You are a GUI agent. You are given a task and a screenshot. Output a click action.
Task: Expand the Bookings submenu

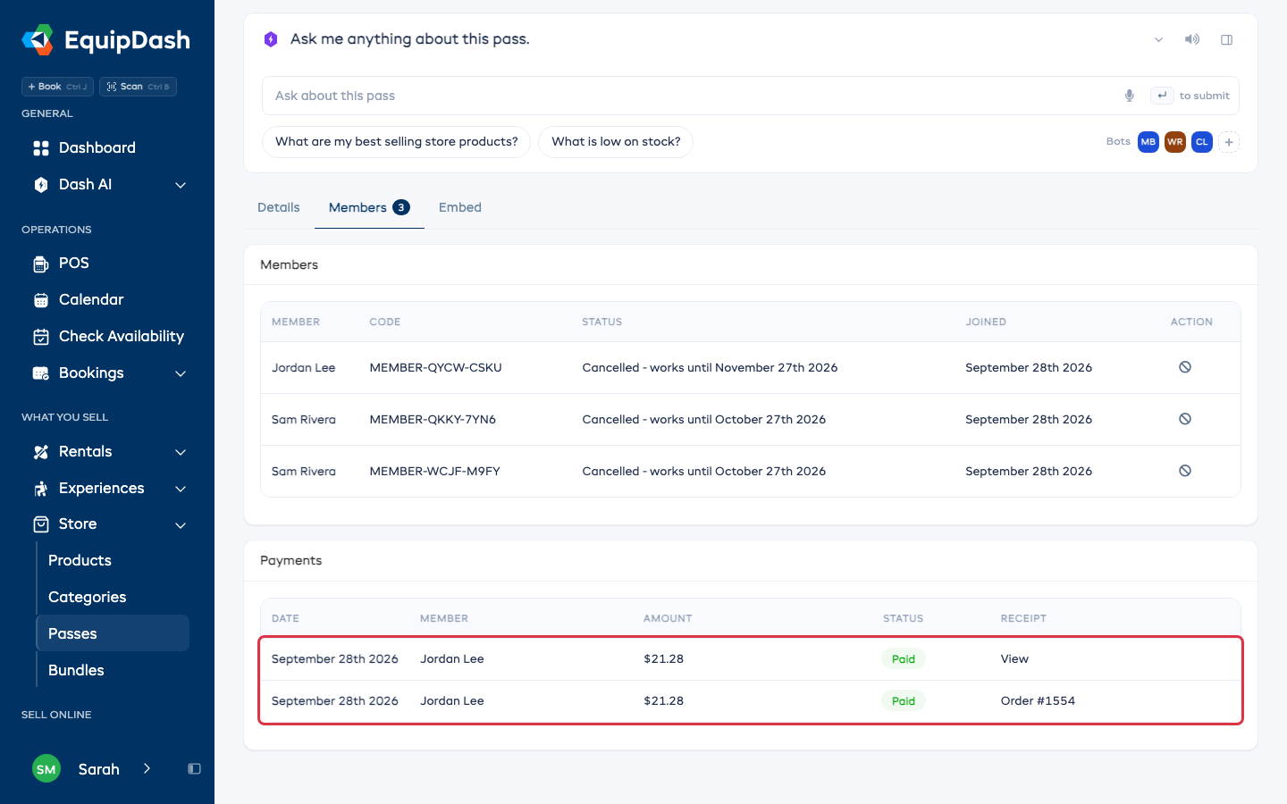(x=181, y=373)
